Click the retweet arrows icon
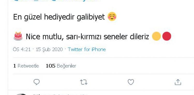194x95 pixels. pos(84,82)
